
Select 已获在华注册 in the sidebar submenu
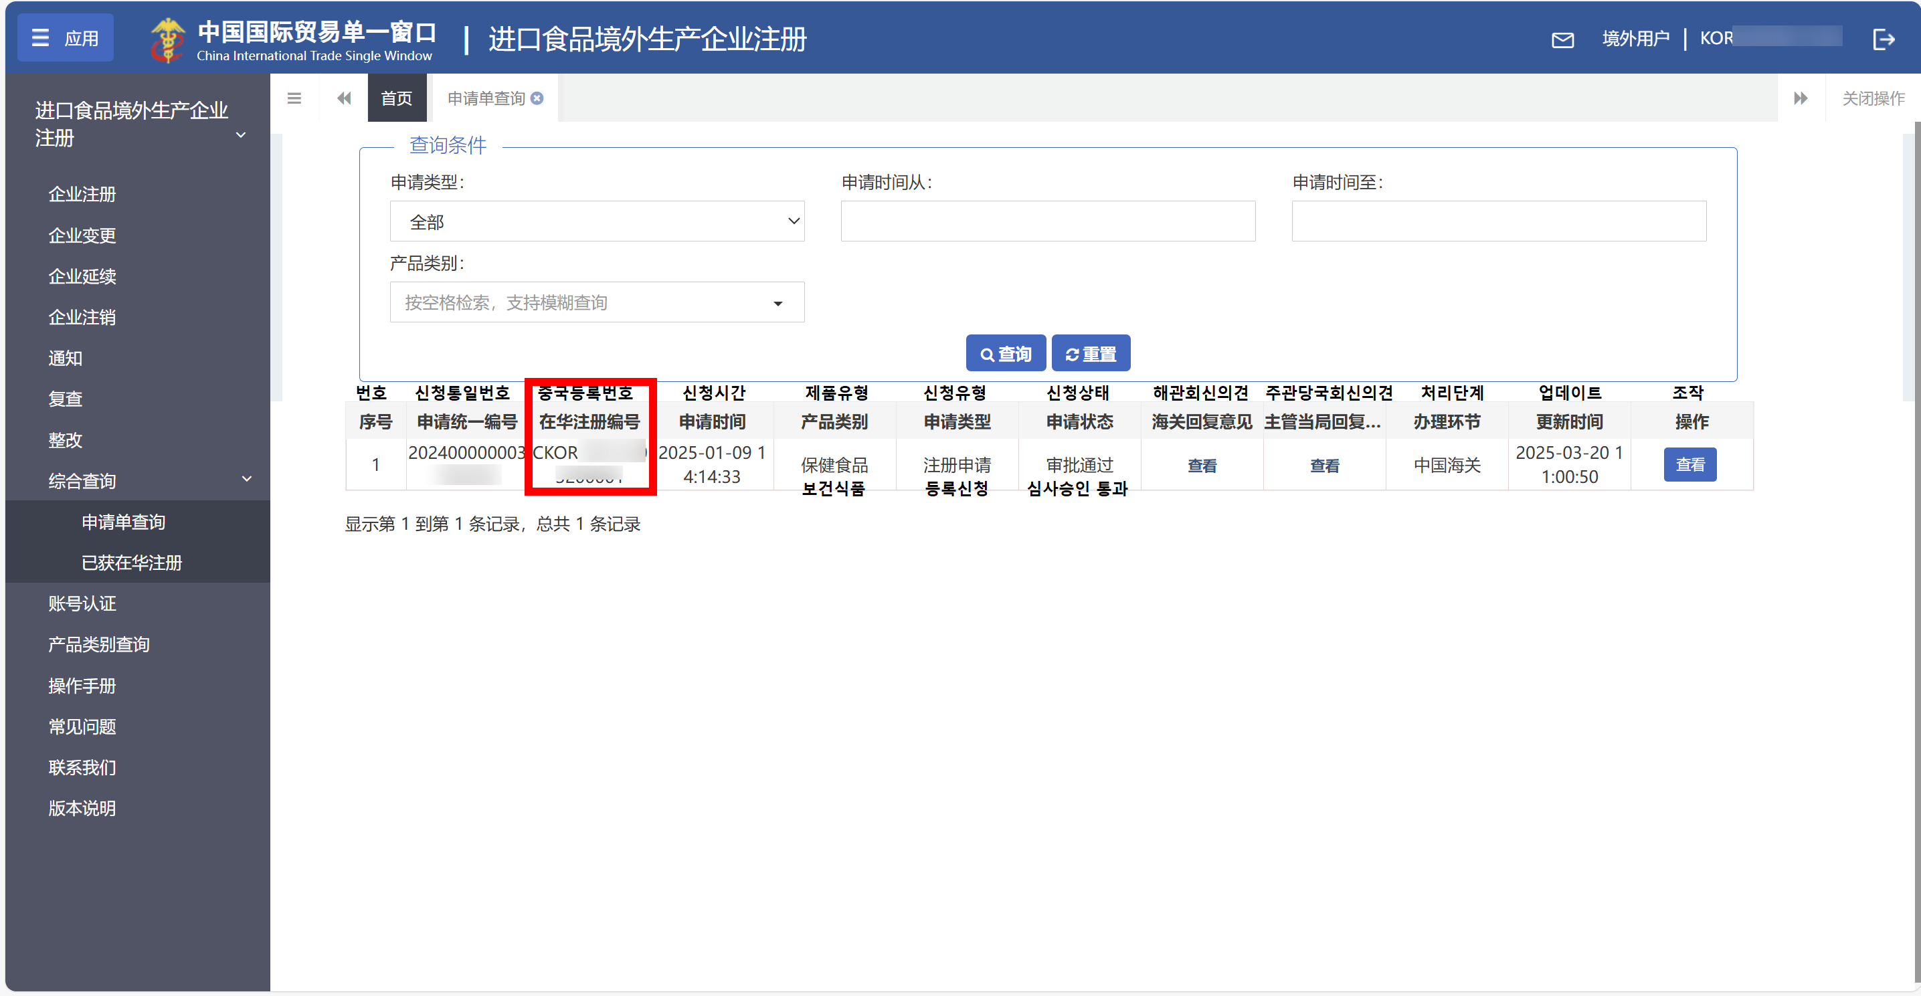click(131, 562)
